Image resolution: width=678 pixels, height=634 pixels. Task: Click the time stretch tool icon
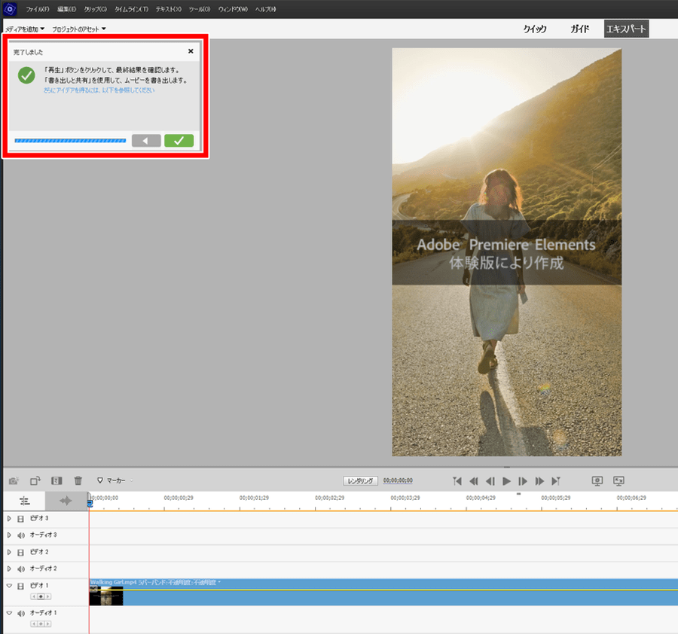pyautogui.click(x=56, y=480)
